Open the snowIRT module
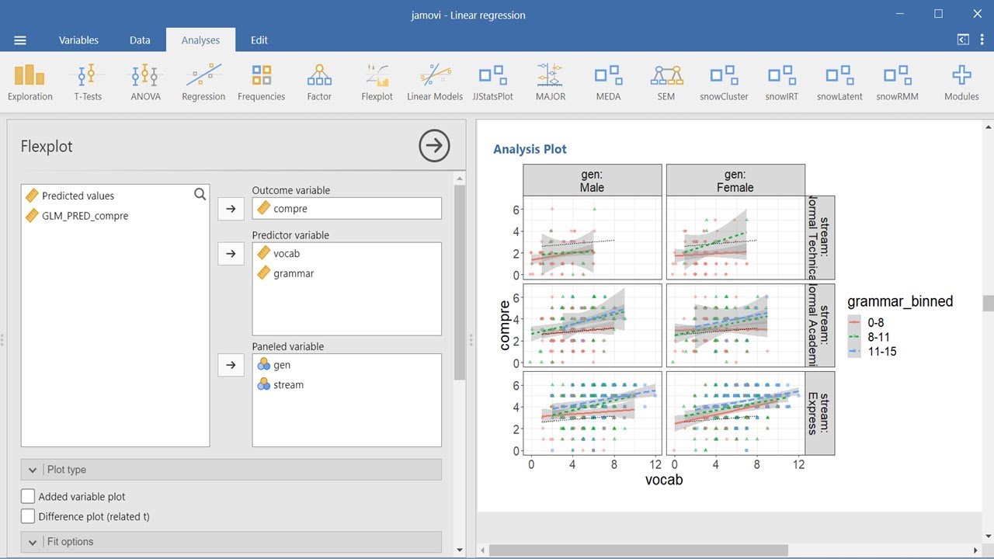 (x=782, y=82)
